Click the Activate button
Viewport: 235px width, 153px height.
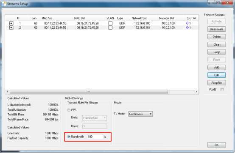click(x=217, y=22)
